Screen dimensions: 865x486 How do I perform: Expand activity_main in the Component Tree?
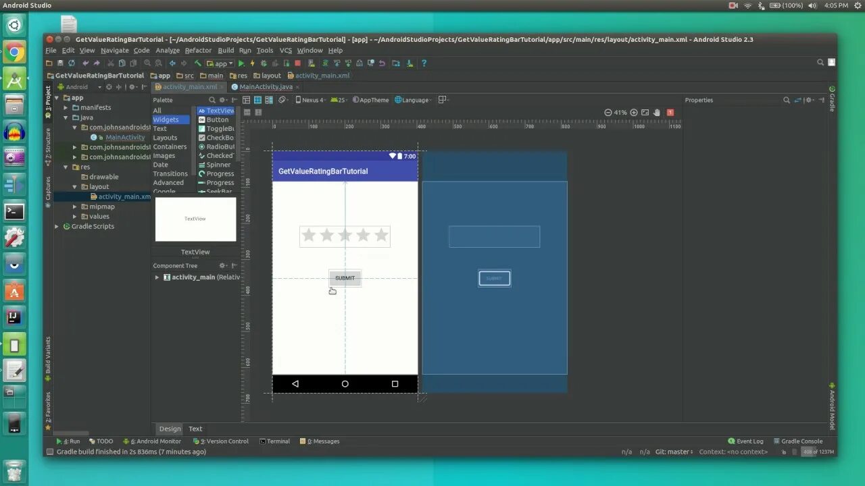click(x=157, y=277)
